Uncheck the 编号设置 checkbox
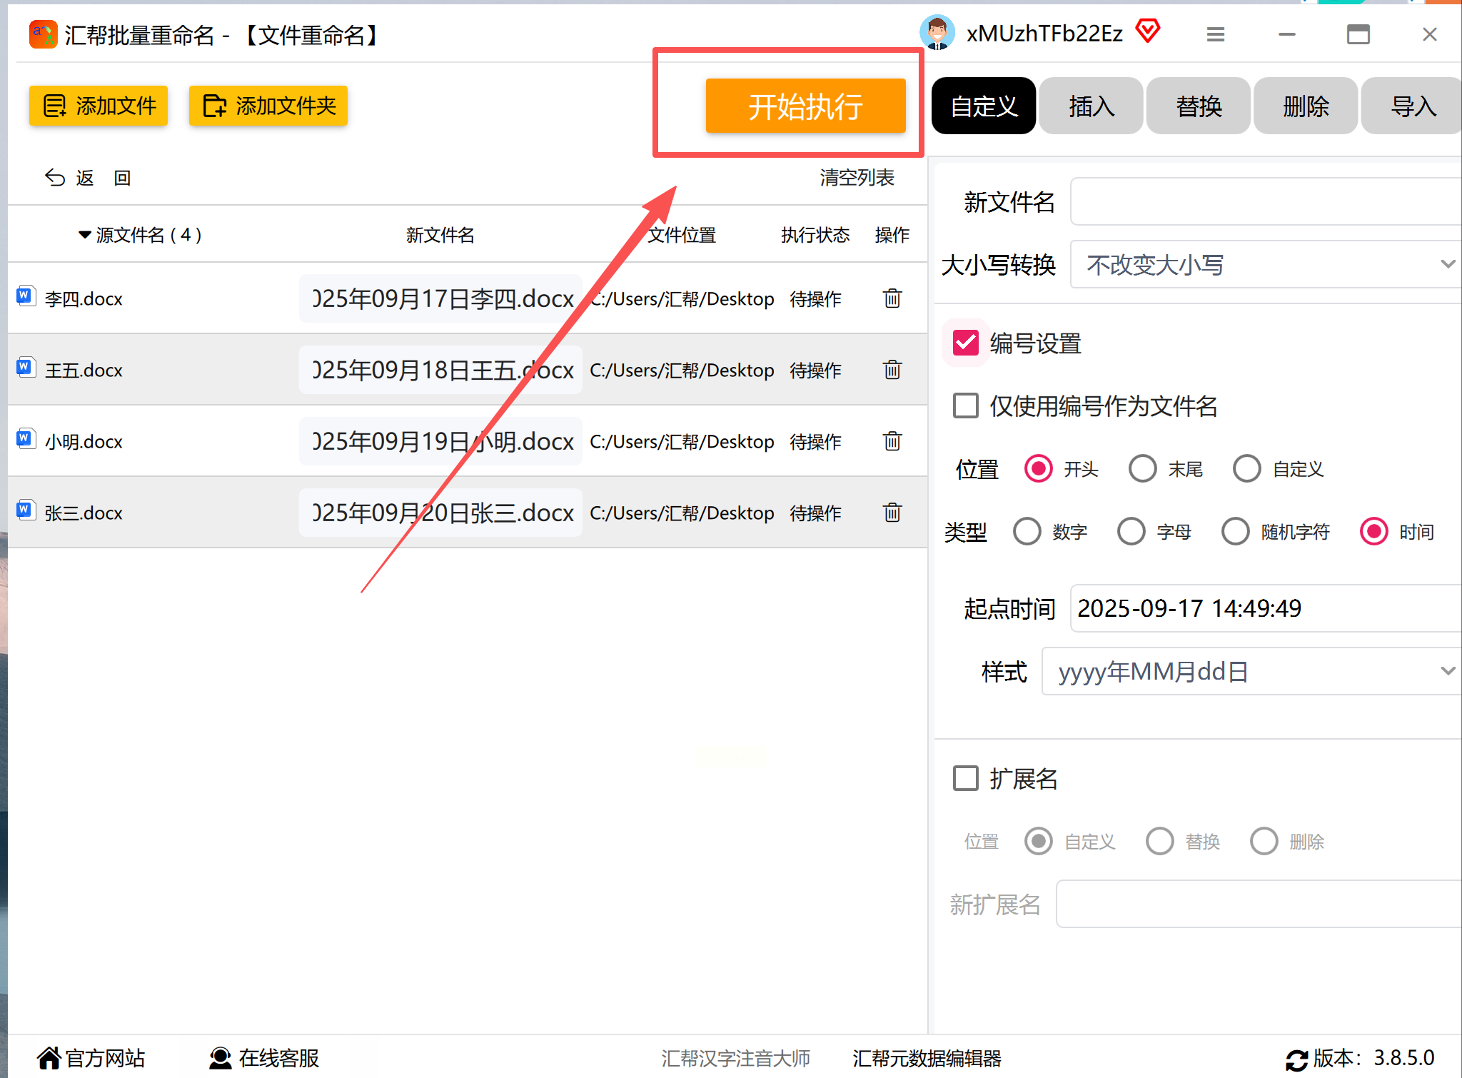Screen dimensions: 1462x1078 point(965,343)
